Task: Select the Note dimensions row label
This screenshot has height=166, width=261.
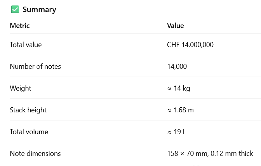Action: [35, 154]
